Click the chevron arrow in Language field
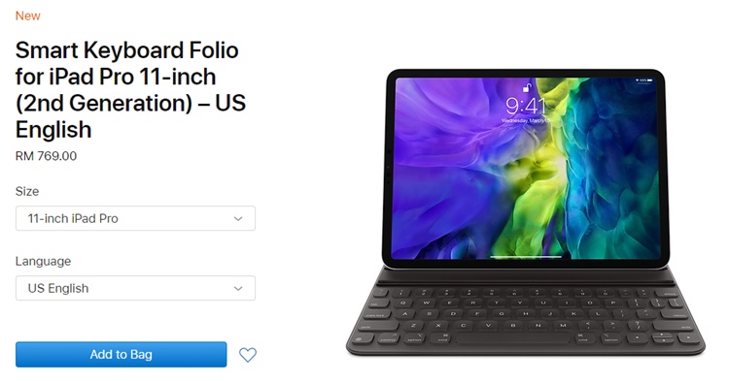729x382 pixels. (x=238, y=288)
